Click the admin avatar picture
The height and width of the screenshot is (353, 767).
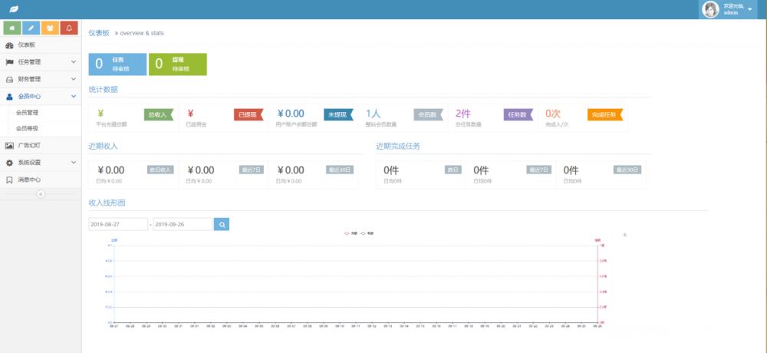tap(710, 9)
